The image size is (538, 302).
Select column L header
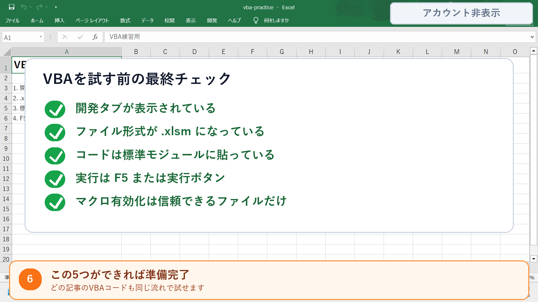pyautogui.click(x=427, y=52)
